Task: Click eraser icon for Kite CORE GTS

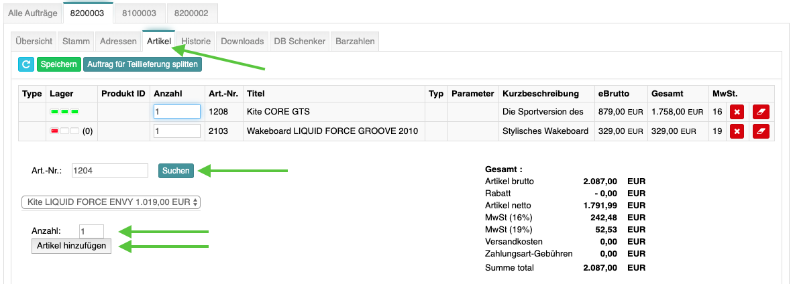Action: [761, 112]
